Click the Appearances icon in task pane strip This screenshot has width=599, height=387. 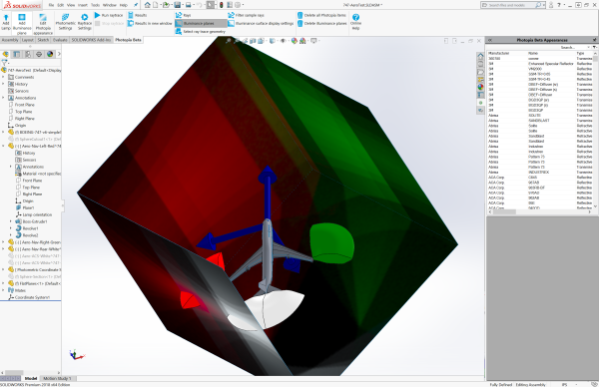[x=480, y=87]
